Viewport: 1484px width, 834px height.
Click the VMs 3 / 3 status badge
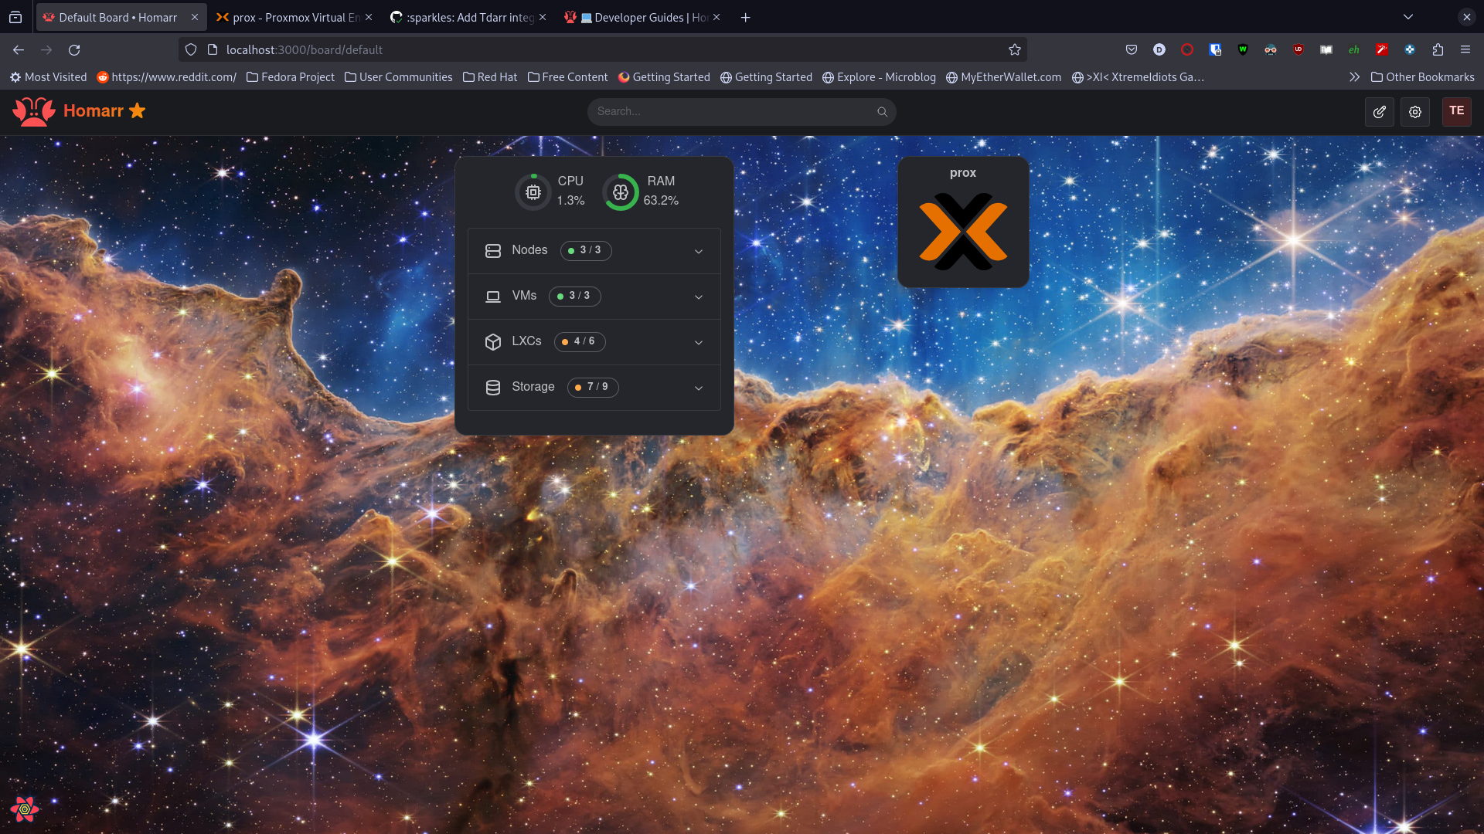[575, 297]
